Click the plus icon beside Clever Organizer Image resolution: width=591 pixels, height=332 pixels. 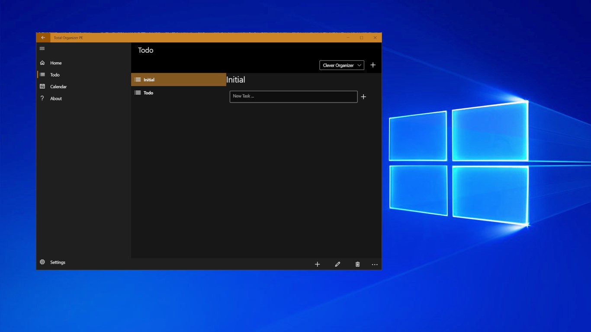[373, 65]
